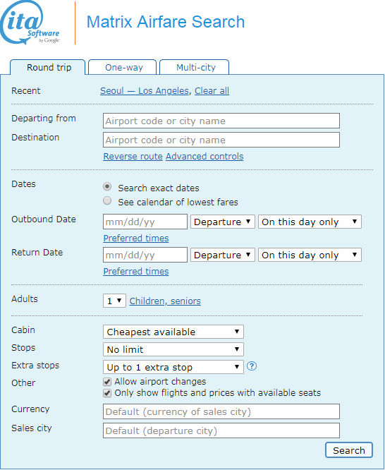Uncheck Allow airport changes
Viewport: 385px width, 470px height.
(107, 382)
